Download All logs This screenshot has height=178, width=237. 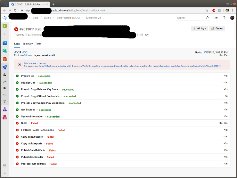[199, 28]
